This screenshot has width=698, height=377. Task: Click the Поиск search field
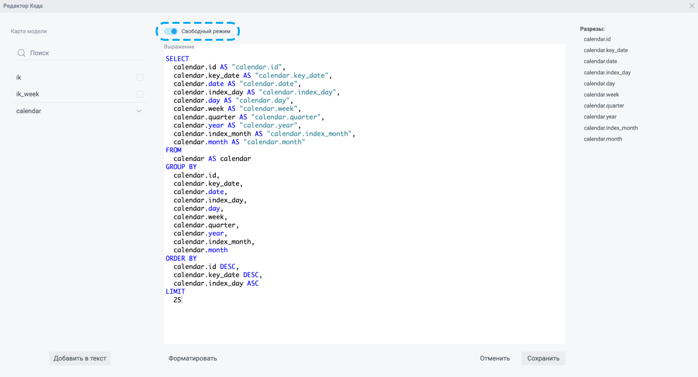[x=82, y=53]
